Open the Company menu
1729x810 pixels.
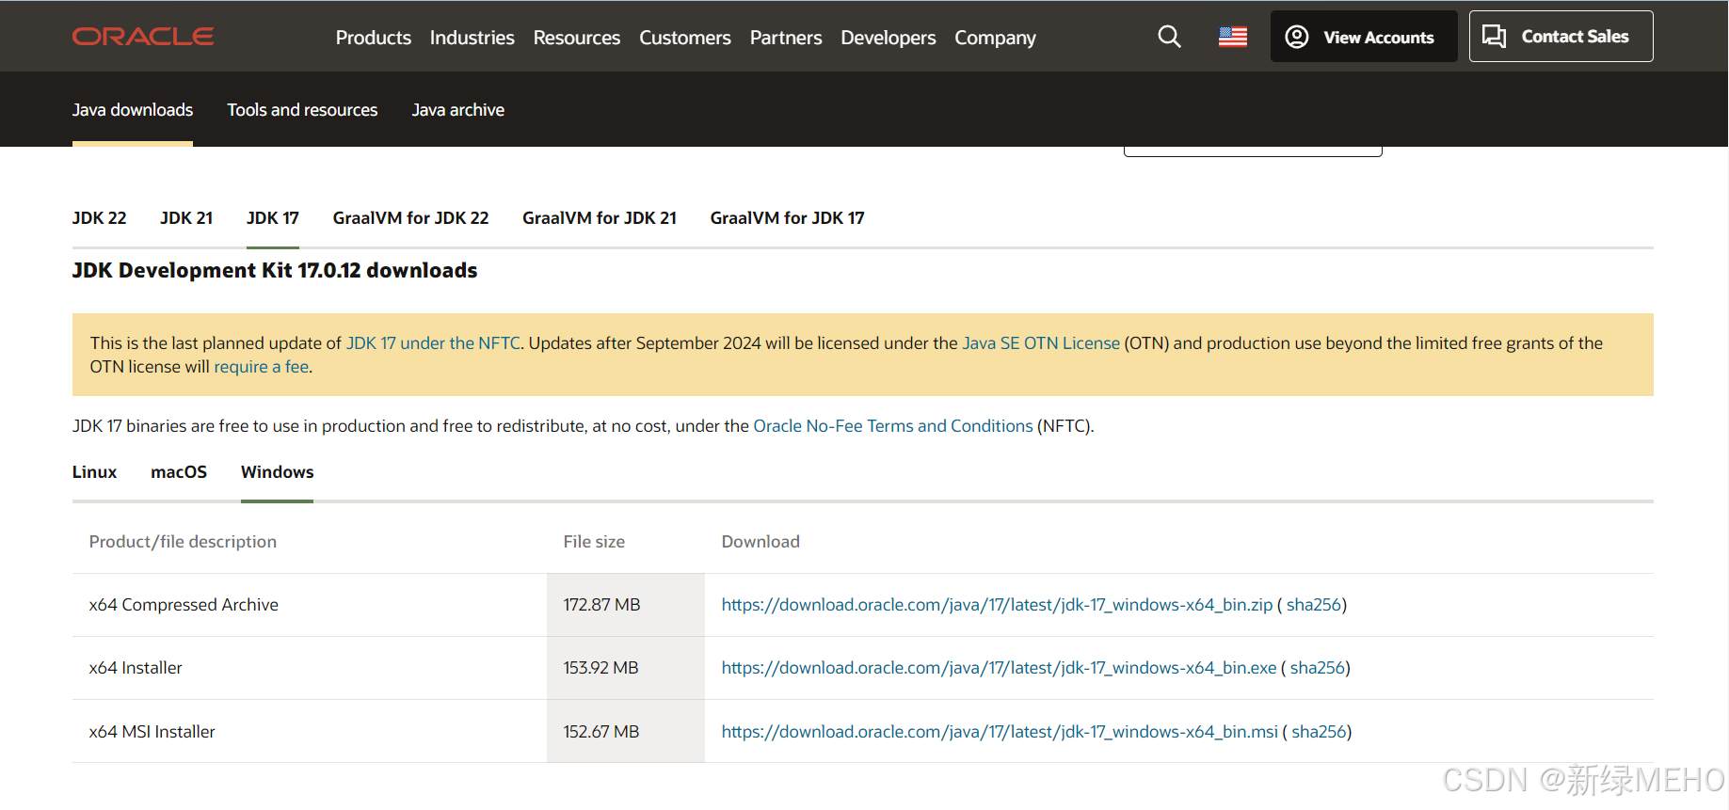coord(995,38)
